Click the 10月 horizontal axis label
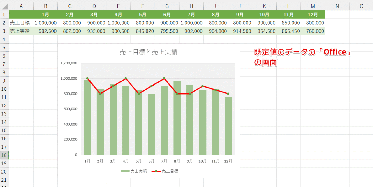373x187 pixels. 203,161
